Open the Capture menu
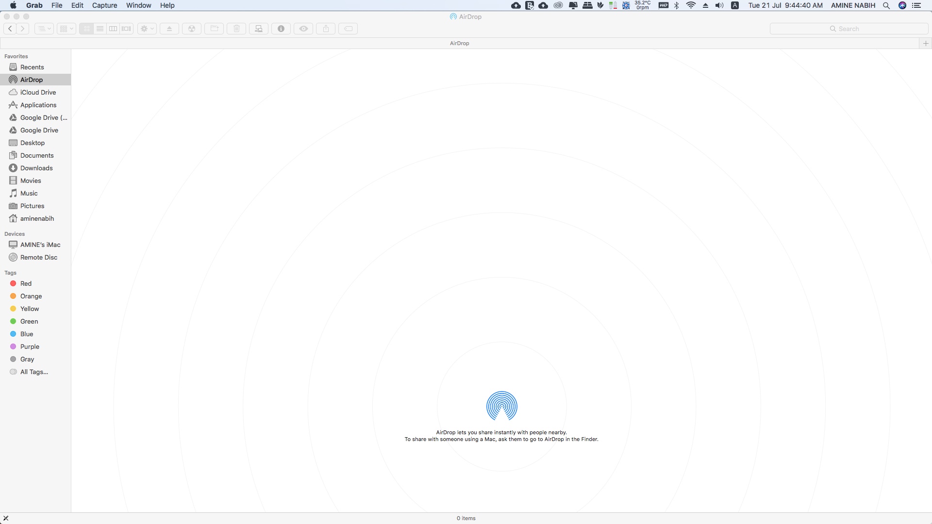Viewport: 932px width, 524px height. coord(104,5)
